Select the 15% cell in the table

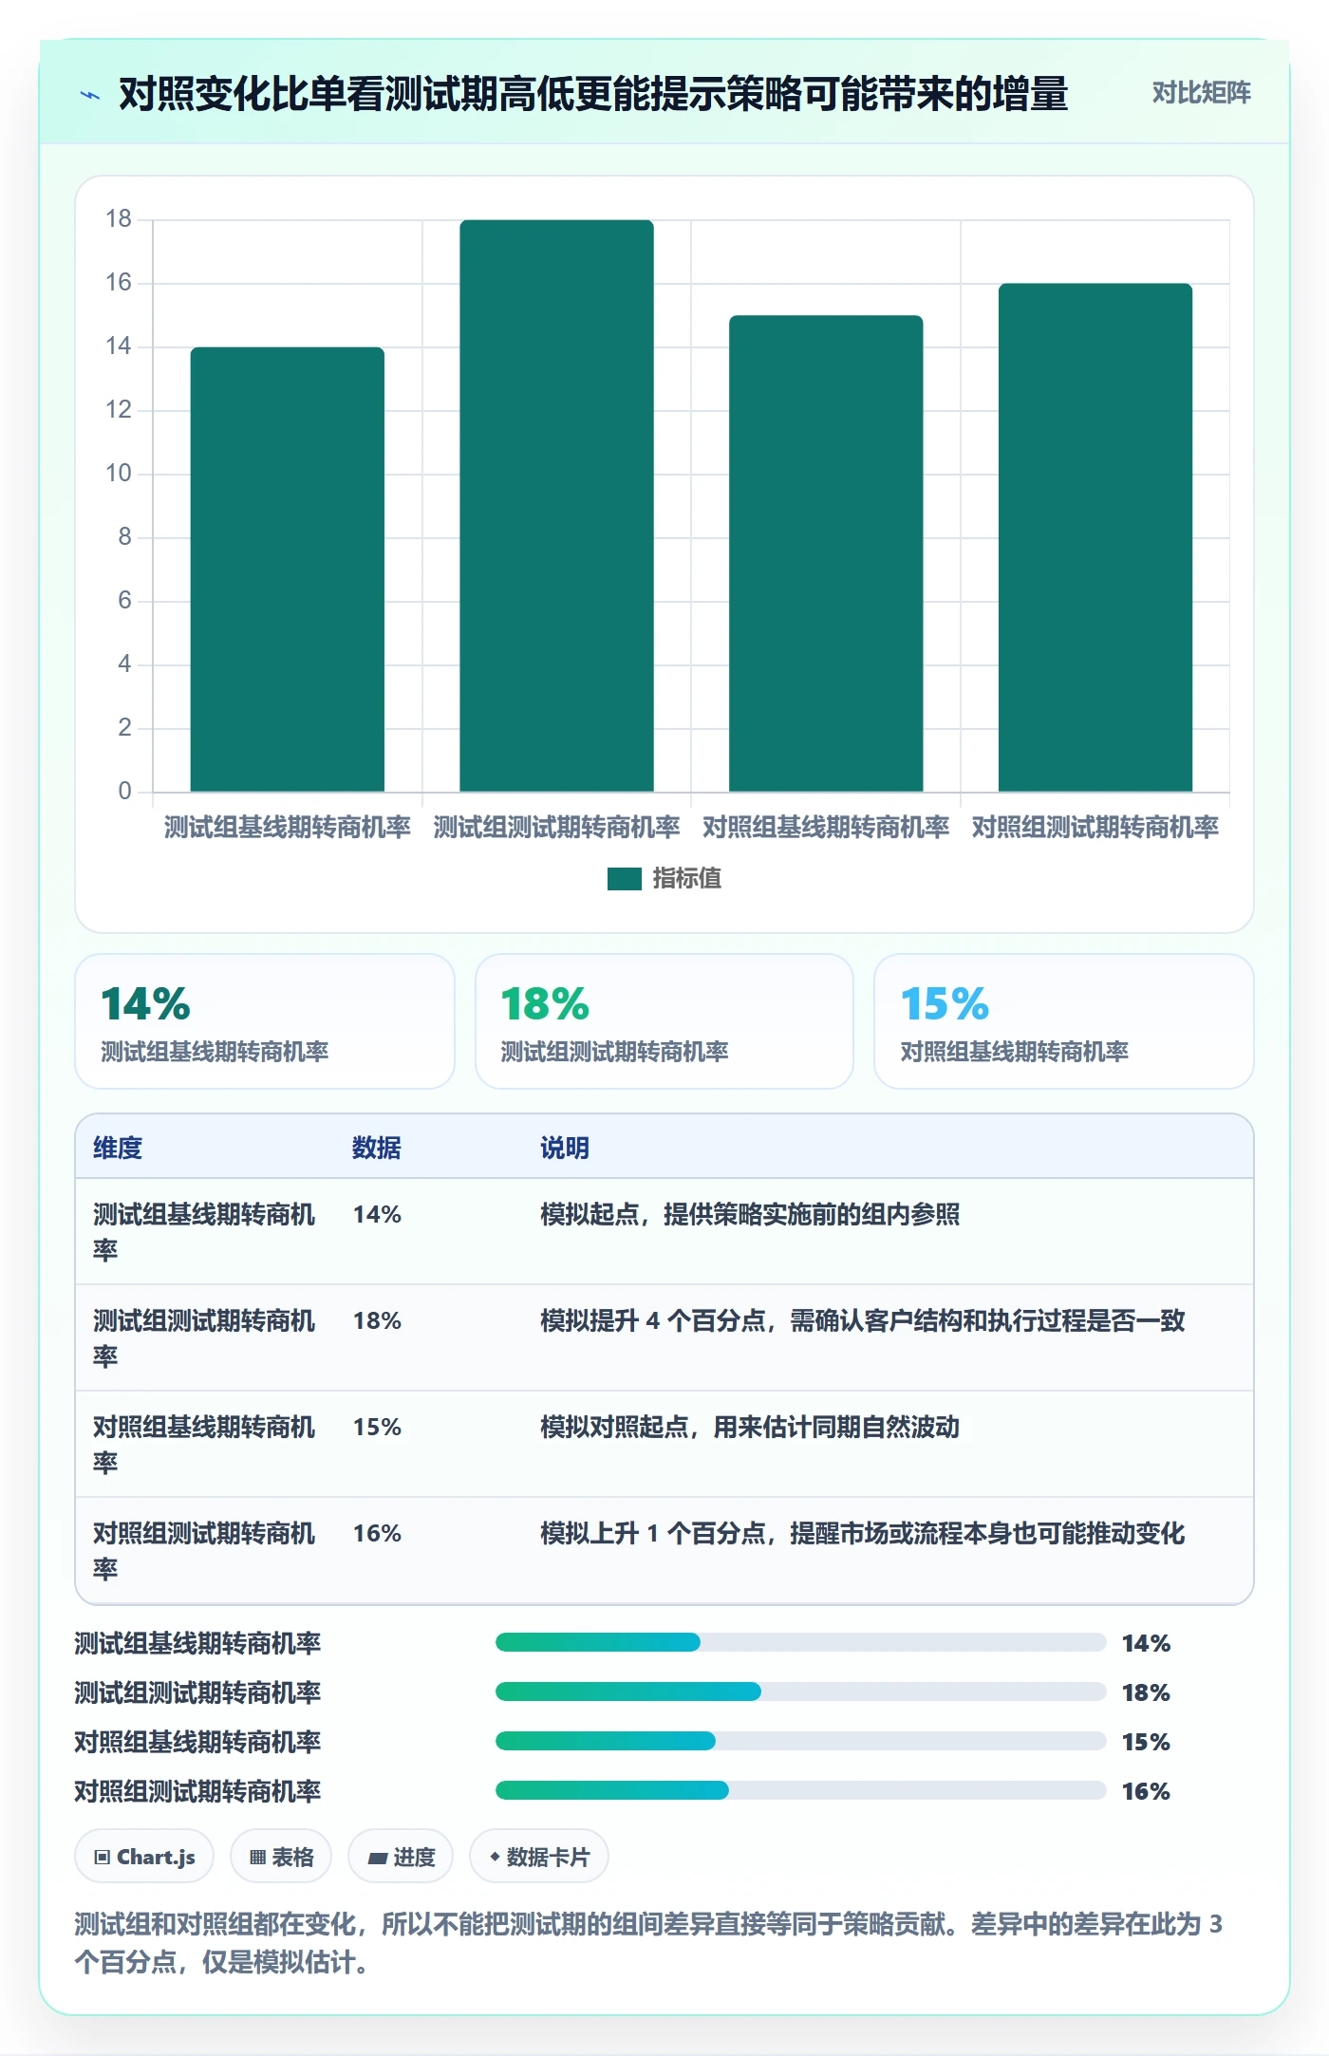[x=378, y=1427]
